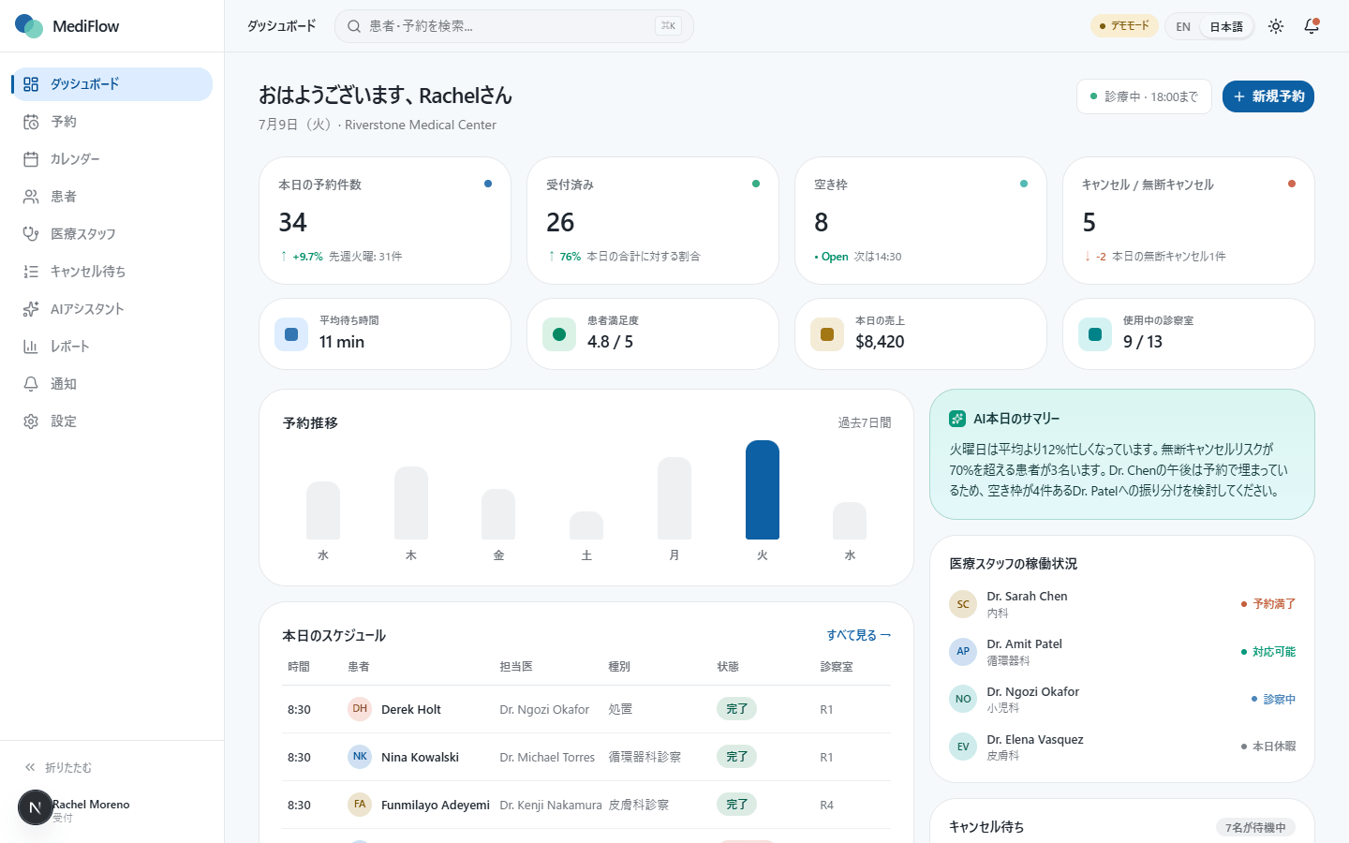Click the 過去7日間 range label
The height and width of the screenshot is (843, 1349).
pos(864,423)
